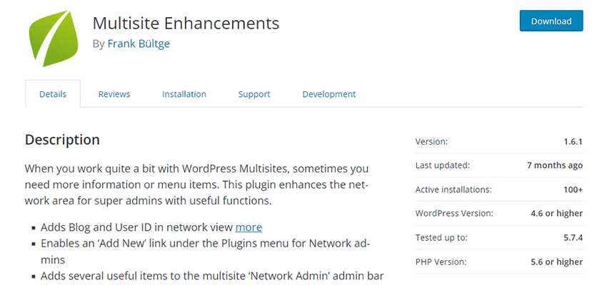
Task: Click the green leaf plugin icon
Action: tap(52, 37)
